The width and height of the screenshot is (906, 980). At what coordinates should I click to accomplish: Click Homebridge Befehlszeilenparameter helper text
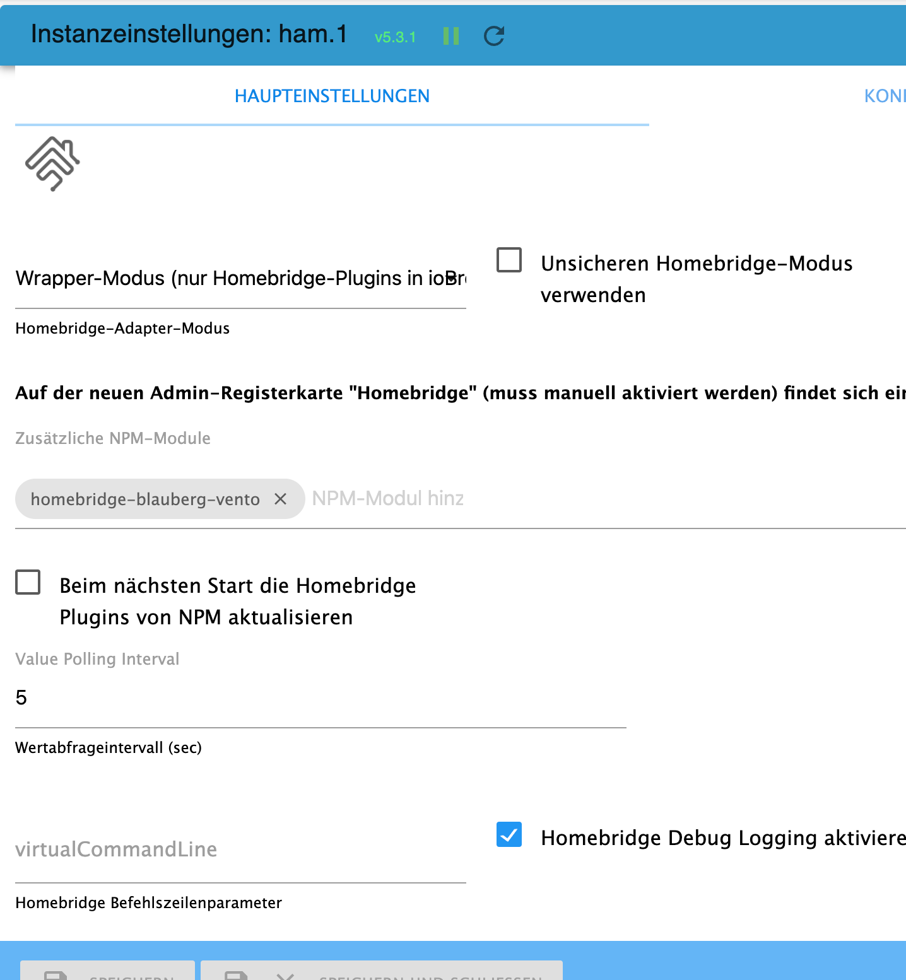pyautogui.click(x=149, y=903)
